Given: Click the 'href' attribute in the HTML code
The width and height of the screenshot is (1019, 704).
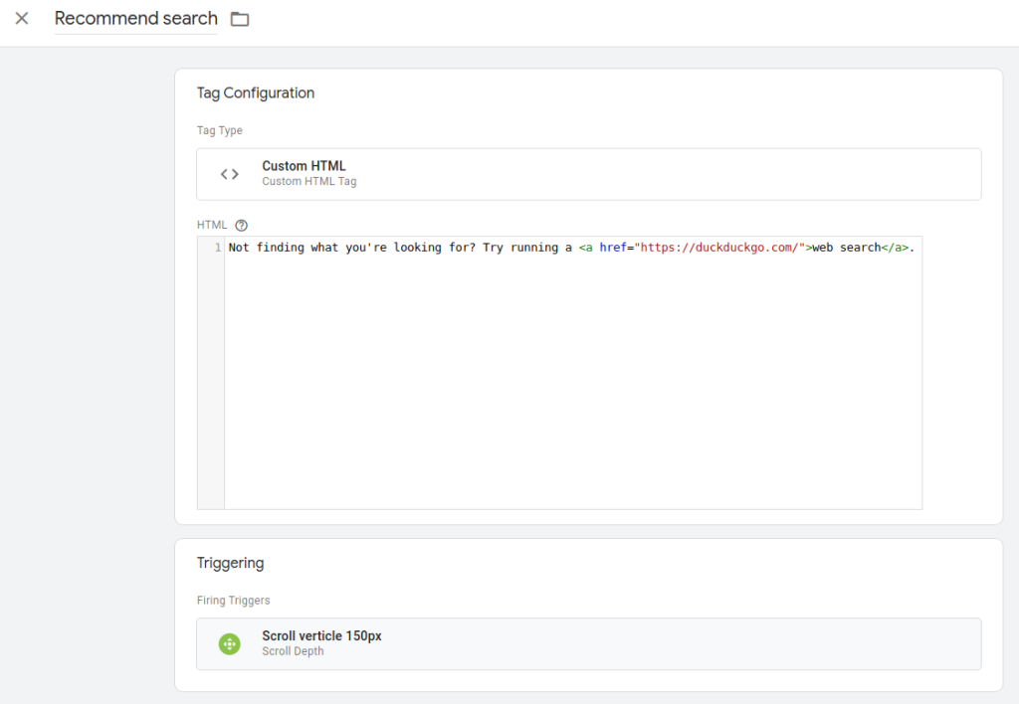Looking at the screenshot, I should tap(613, 248).
